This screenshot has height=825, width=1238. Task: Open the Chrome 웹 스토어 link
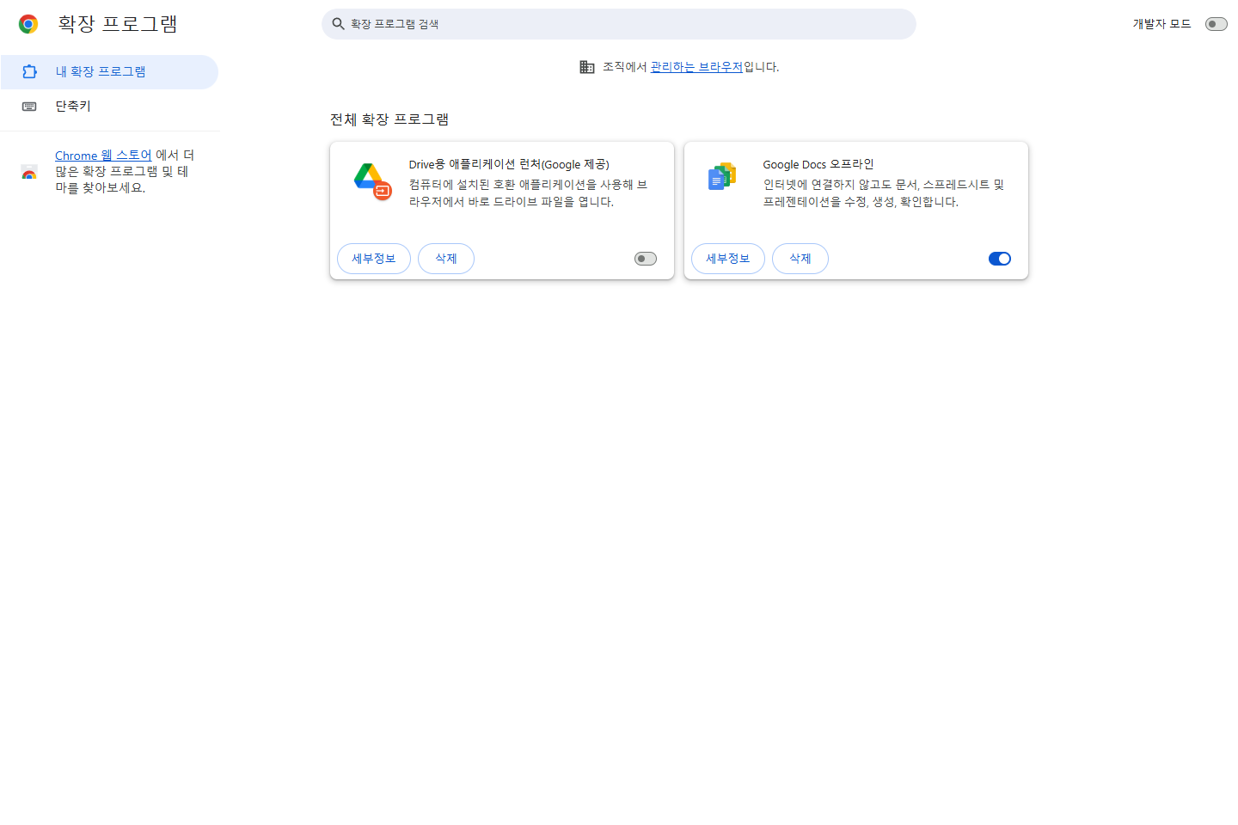[x=103, y=156]
